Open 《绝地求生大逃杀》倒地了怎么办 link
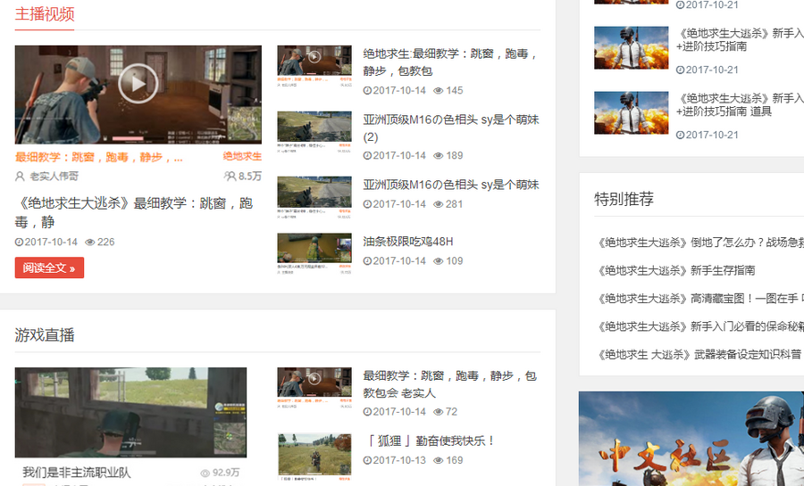This screenshot has width=804, height=486. click(699, 243)
